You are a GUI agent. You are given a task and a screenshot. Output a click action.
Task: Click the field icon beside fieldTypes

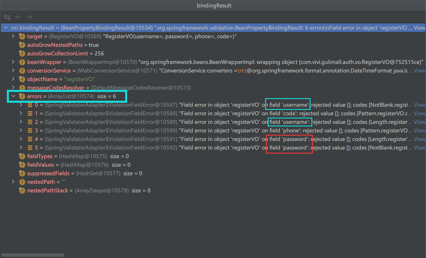coord(22,156)
